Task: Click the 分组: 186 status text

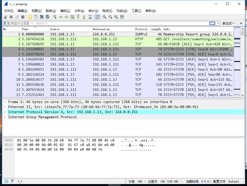Action: point(135,181)
